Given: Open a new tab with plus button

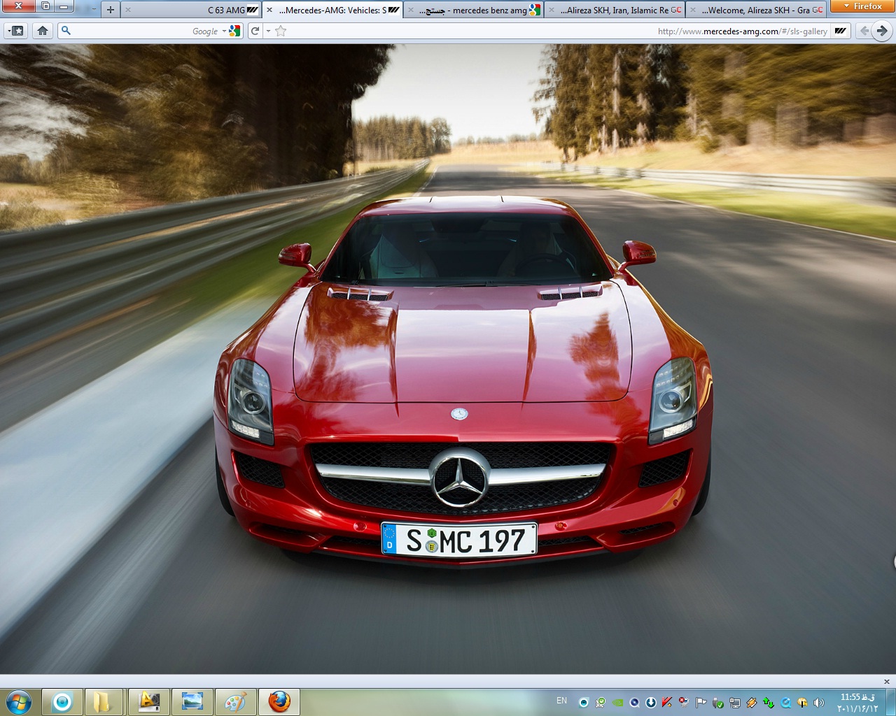Looking at the screenshot, I should coord(110,10).
